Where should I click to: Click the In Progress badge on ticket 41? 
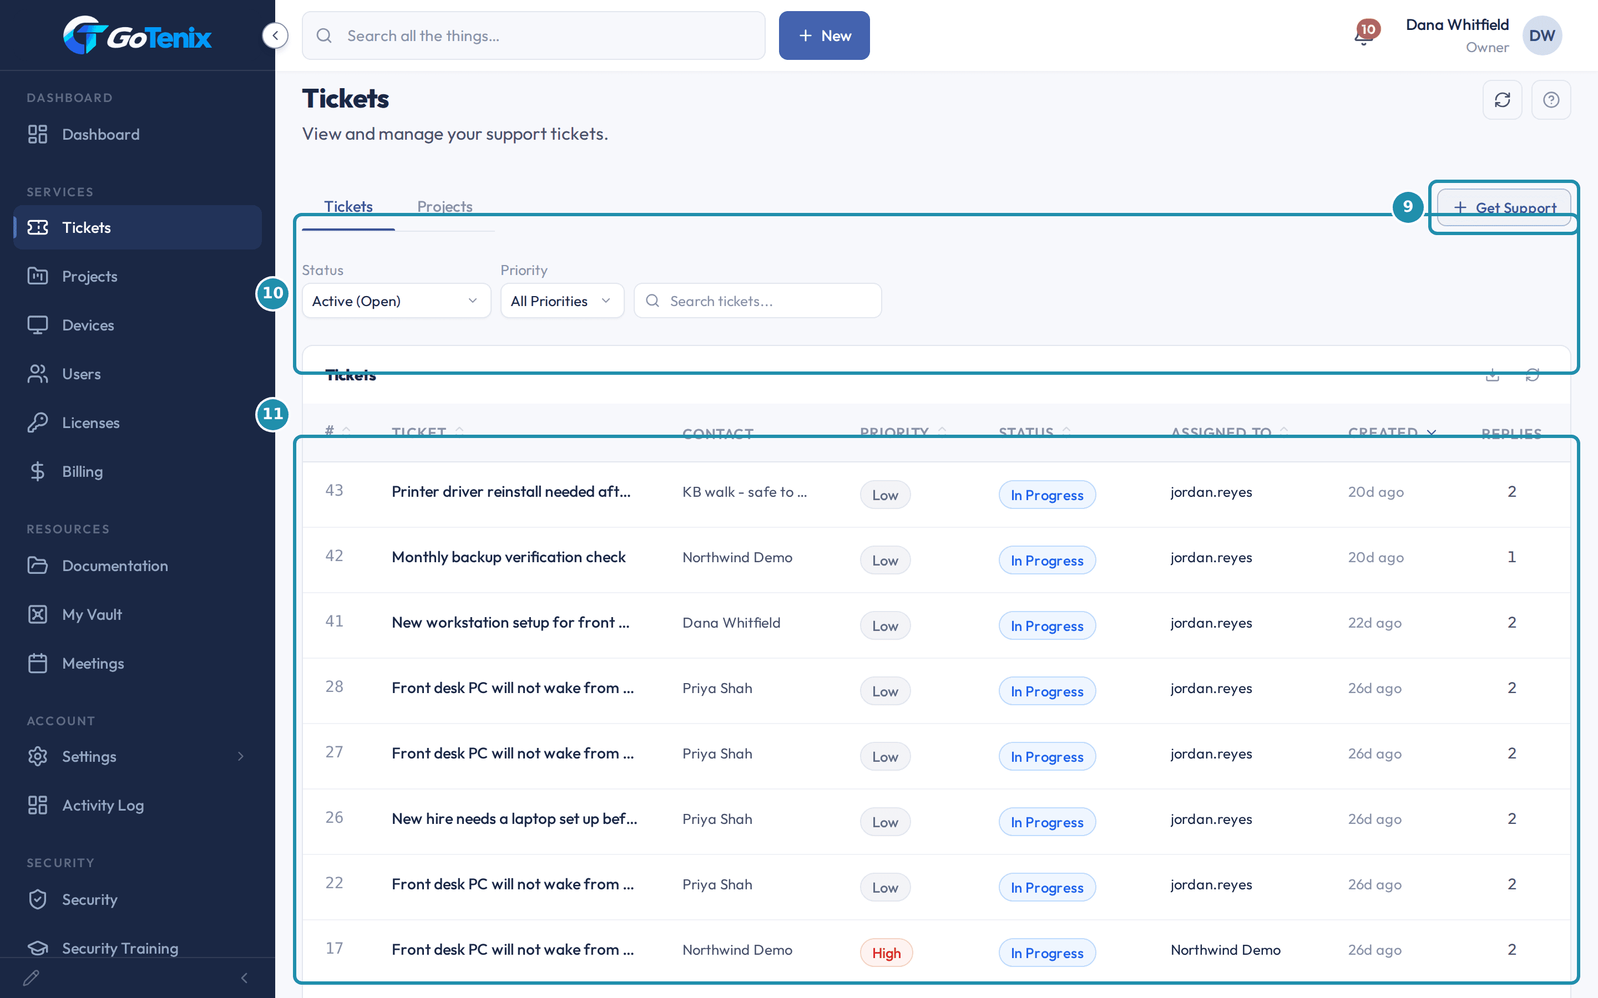click(x=1046, y=626)
